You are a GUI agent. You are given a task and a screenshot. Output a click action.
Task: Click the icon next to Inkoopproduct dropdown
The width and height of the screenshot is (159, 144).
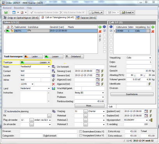click(x=151, y=120)
